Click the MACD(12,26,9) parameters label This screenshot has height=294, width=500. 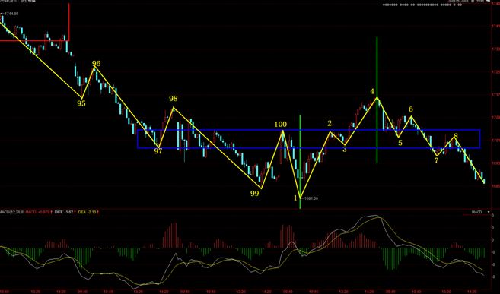12,212
